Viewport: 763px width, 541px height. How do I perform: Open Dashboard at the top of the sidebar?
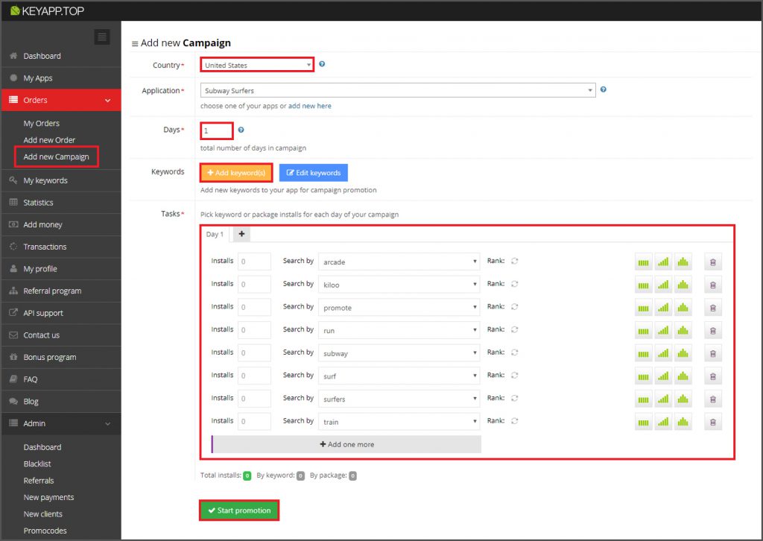[x=42, y=56]
